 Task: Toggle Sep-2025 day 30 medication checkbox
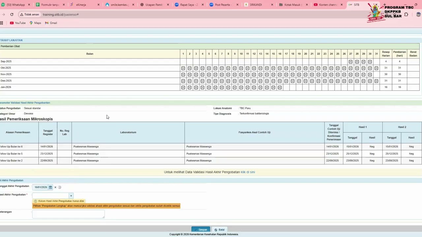370,62
